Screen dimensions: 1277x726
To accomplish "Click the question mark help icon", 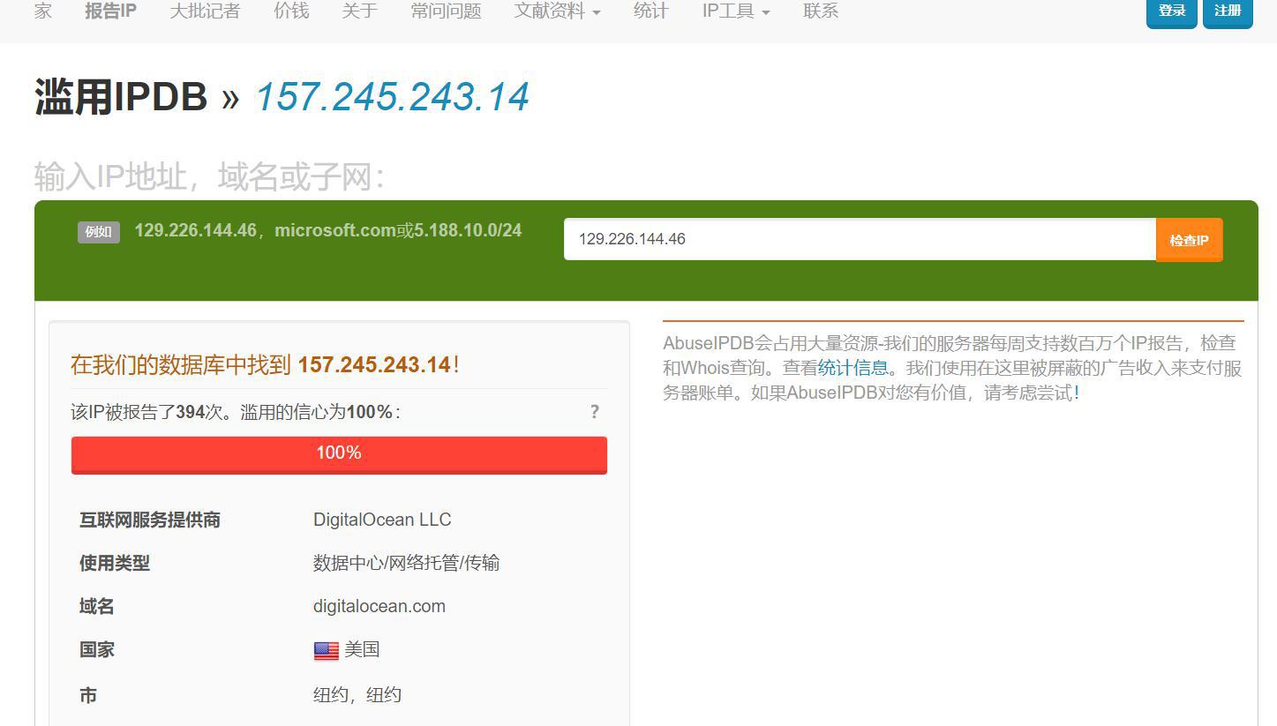I will click(594, 412).
